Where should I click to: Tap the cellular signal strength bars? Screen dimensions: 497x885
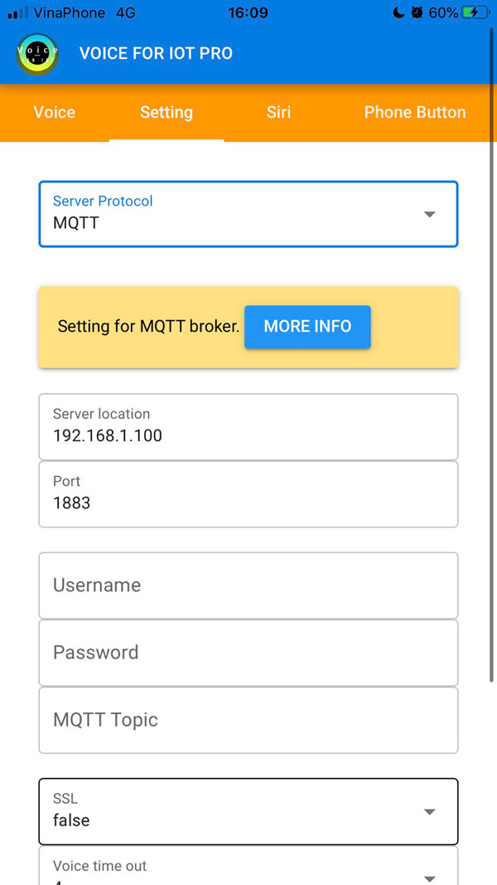[x=17, y=13]
